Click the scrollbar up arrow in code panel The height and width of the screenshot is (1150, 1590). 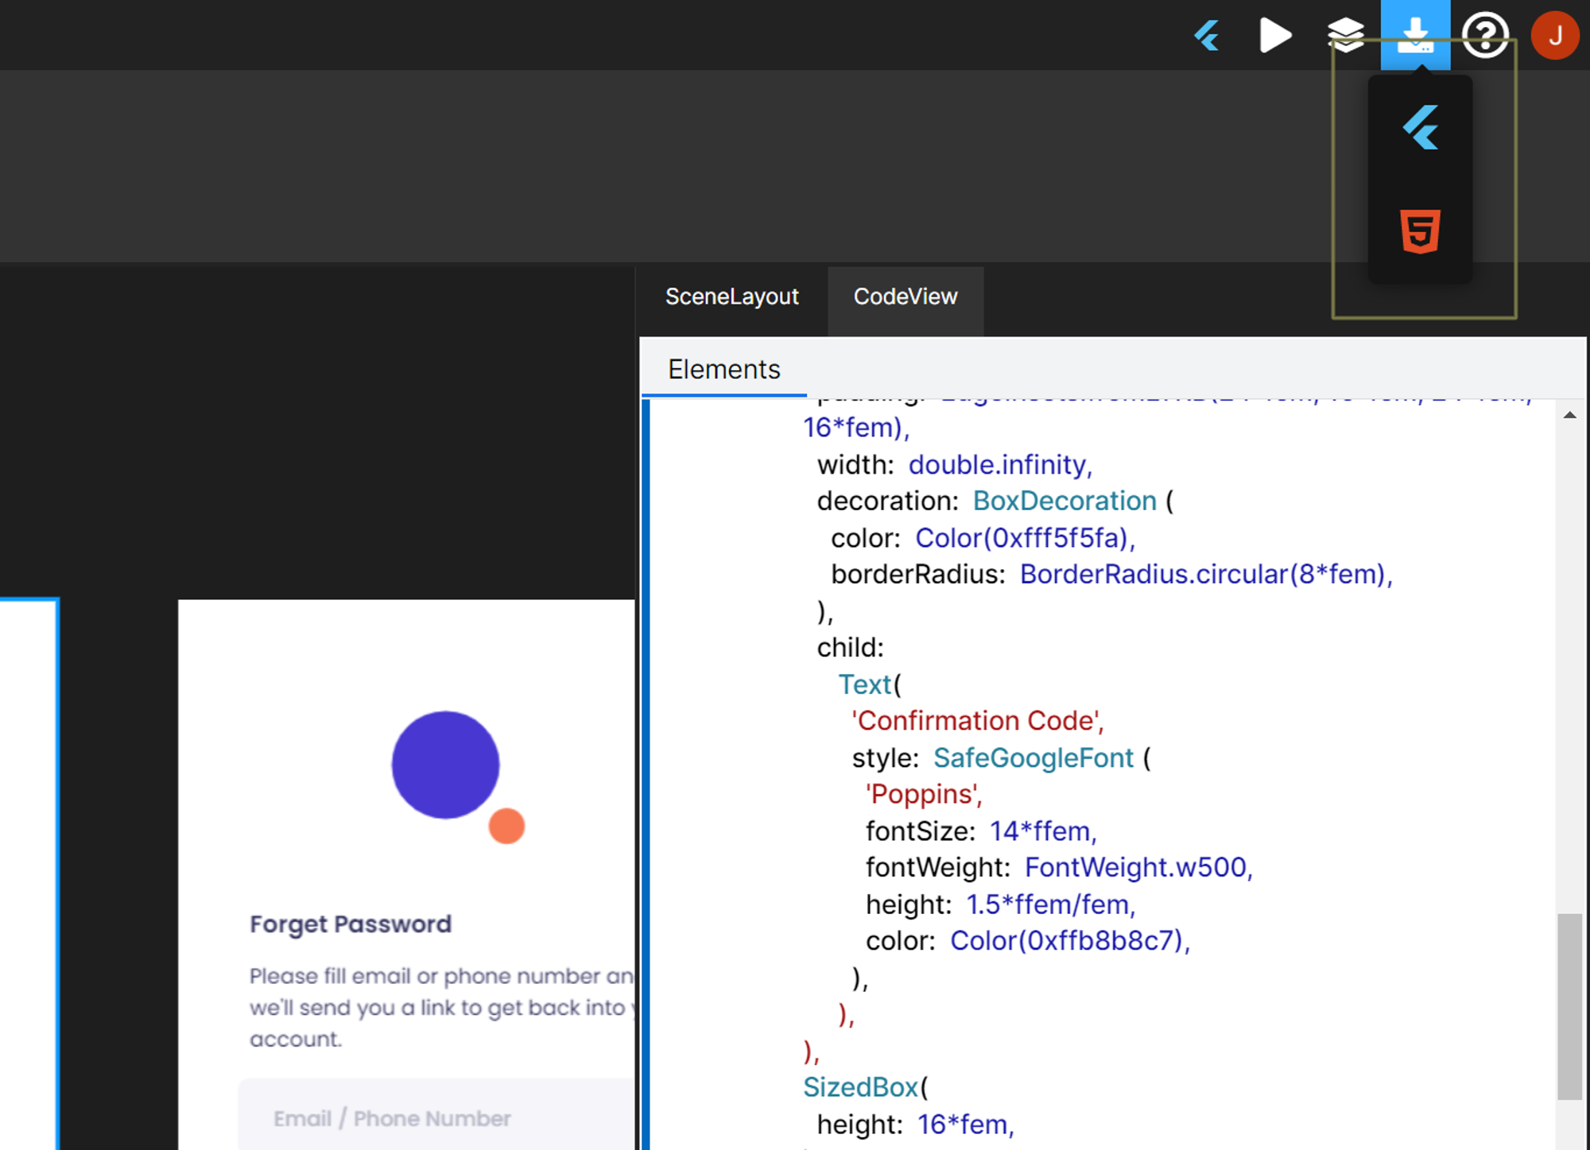tap(1569, 415)
